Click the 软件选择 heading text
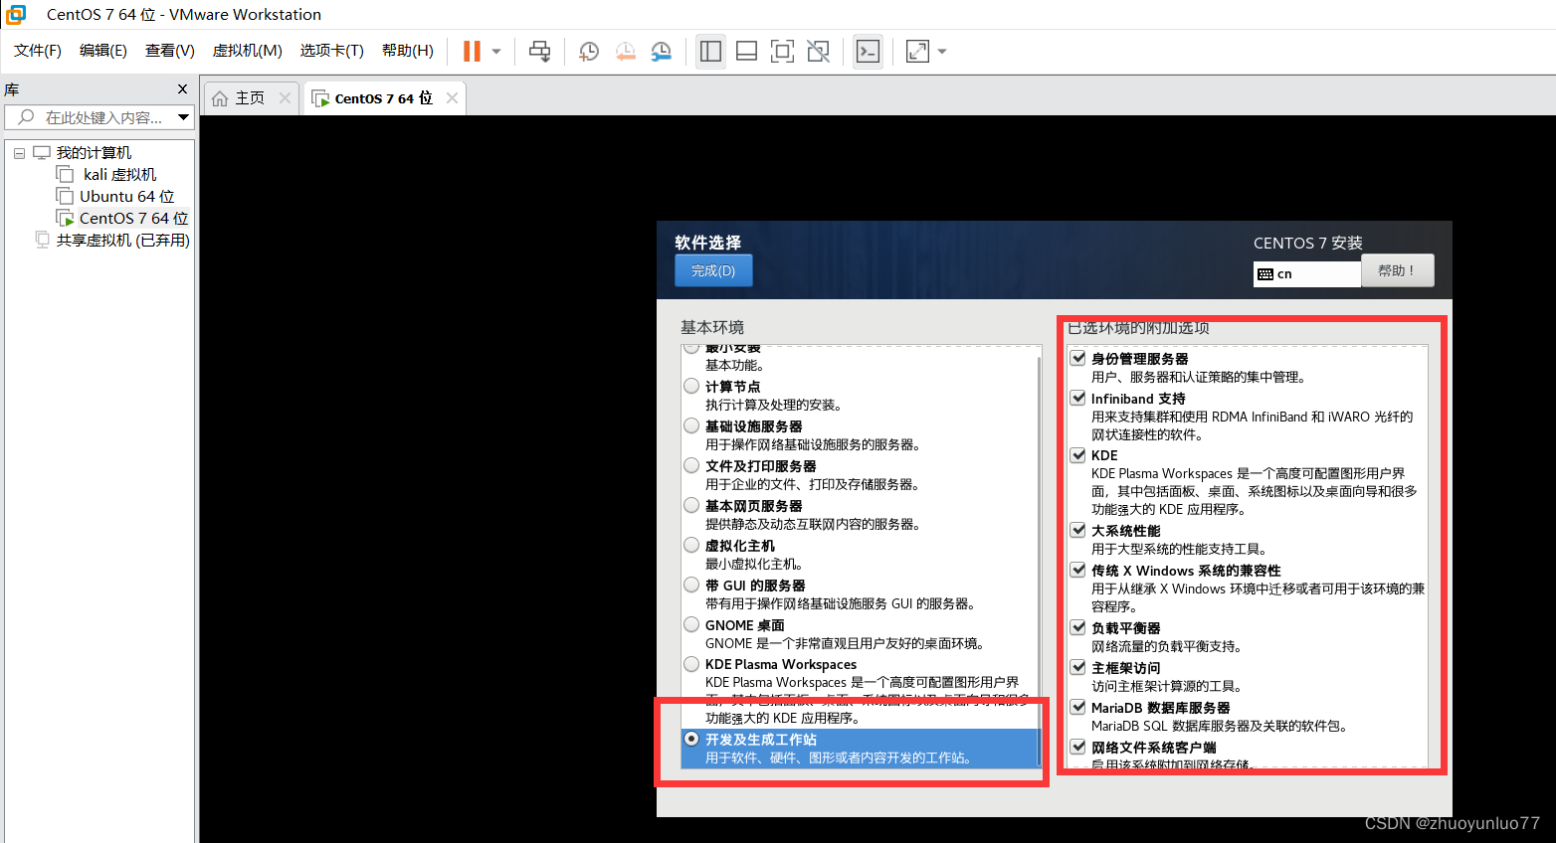The image size is (1556, 843). point(707,243)
